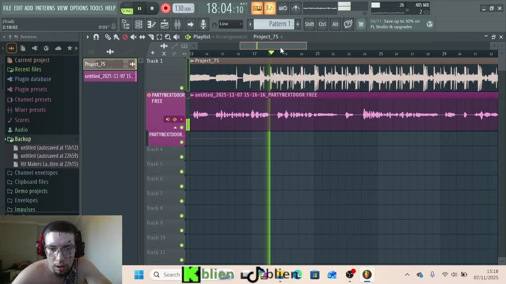Toggle the metronome icon

pyautogui.click(x=296, y=8)
